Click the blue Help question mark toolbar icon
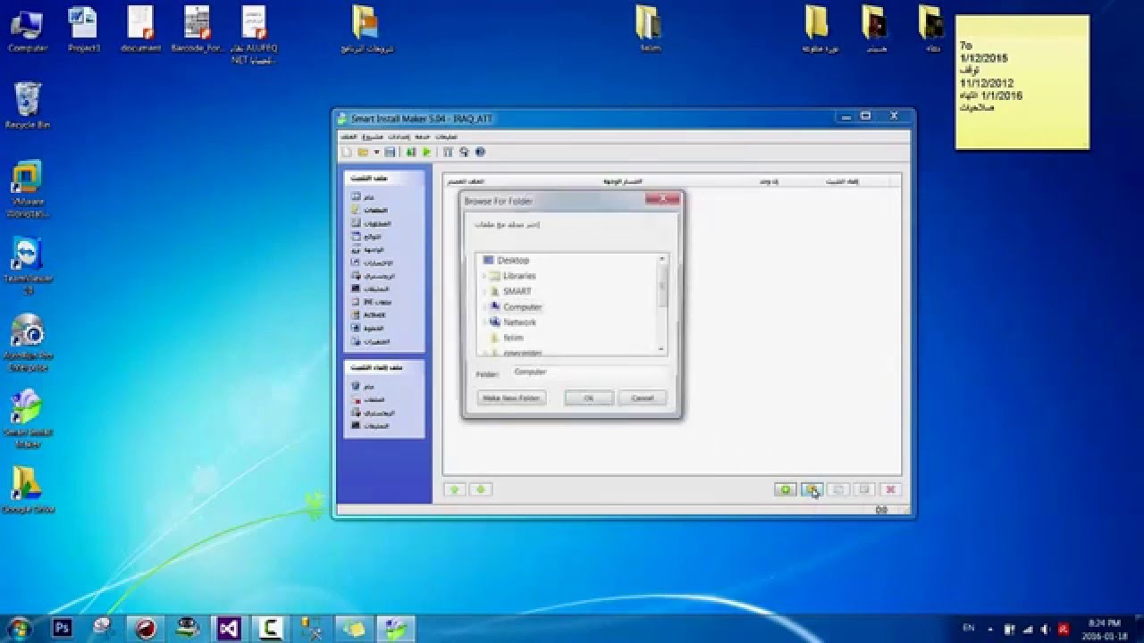 (x=479, y=153)
